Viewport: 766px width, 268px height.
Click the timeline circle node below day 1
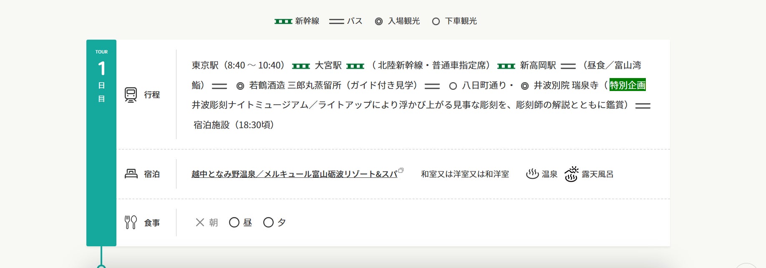point(101,266)
